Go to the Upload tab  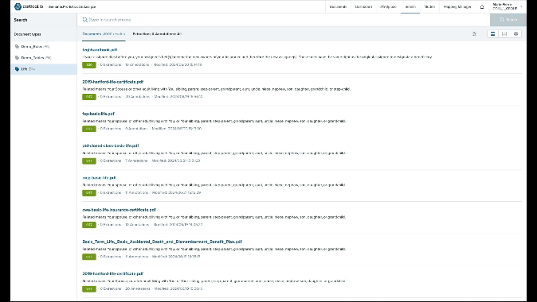388,6
